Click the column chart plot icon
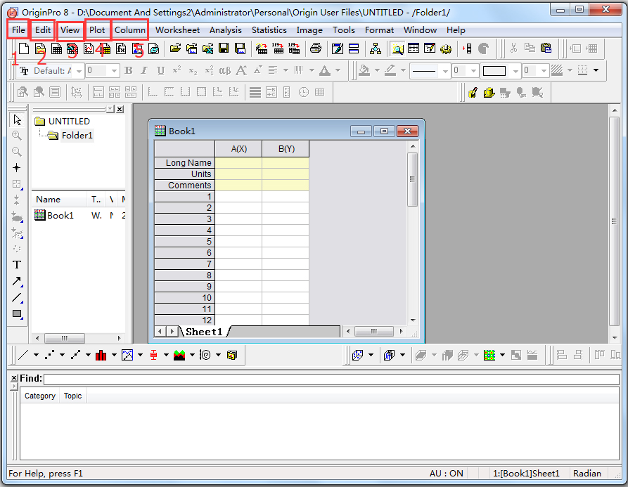628x487 pixels. 101,355
